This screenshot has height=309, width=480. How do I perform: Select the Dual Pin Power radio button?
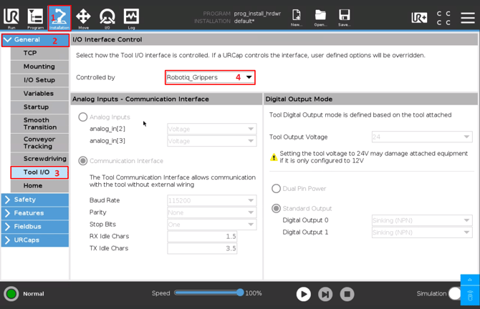point(276,189)
